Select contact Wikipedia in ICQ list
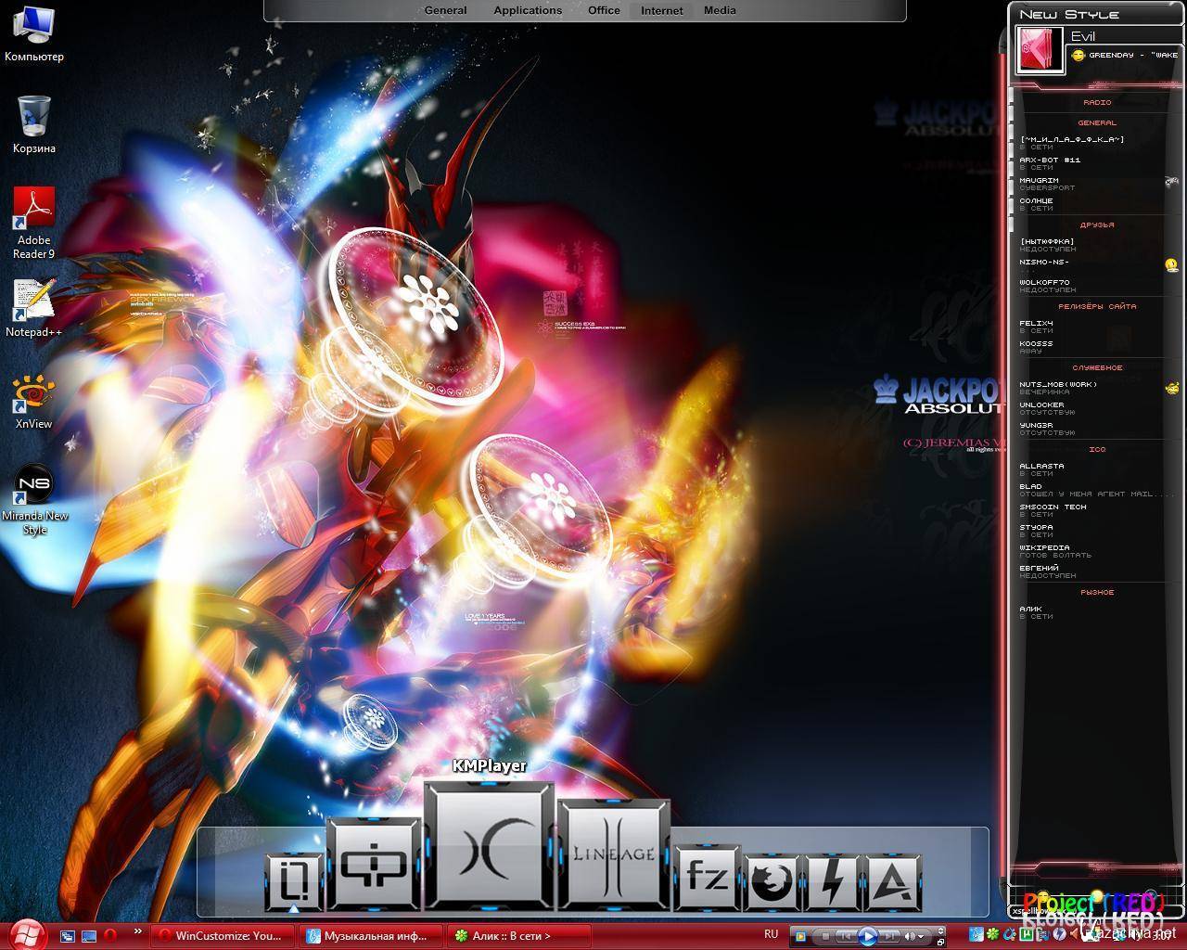 click(1044, 547)
